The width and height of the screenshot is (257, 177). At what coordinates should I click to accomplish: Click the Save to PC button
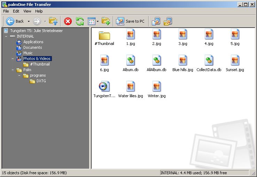point(131,21)
